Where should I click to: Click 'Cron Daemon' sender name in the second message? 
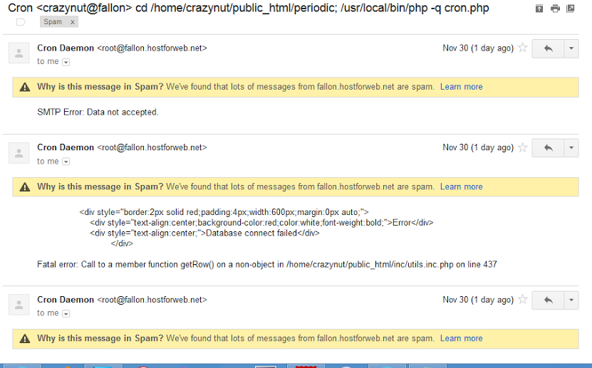[66, 147]
